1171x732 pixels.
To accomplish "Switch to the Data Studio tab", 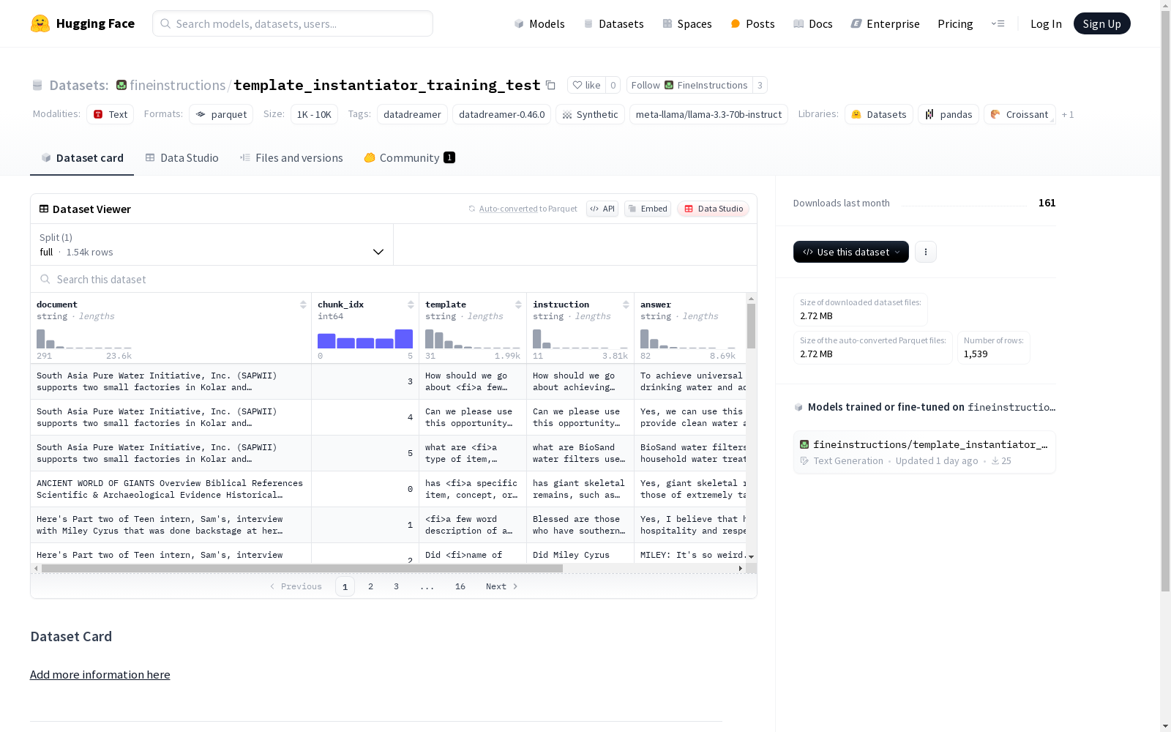I will point(182,158).
